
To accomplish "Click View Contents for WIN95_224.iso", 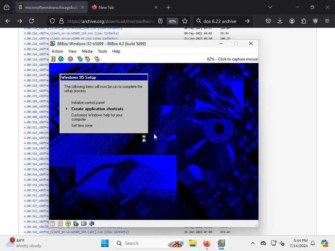I will (x=107, y=33).
